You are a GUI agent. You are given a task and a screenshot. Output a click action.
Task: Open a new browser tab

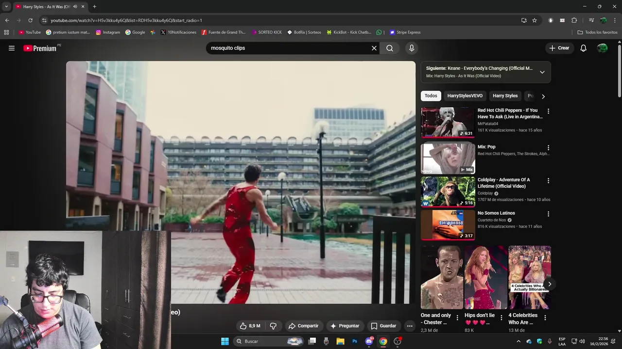(94, 7)
